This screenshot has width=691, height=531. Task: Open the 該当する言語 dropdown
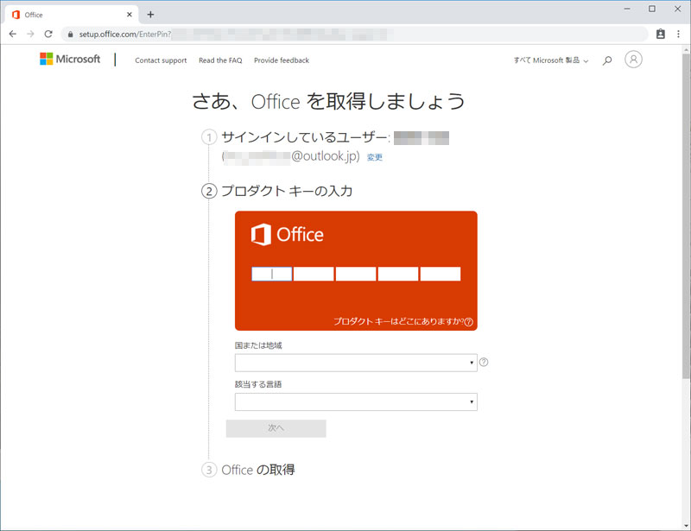pos(356,401)
